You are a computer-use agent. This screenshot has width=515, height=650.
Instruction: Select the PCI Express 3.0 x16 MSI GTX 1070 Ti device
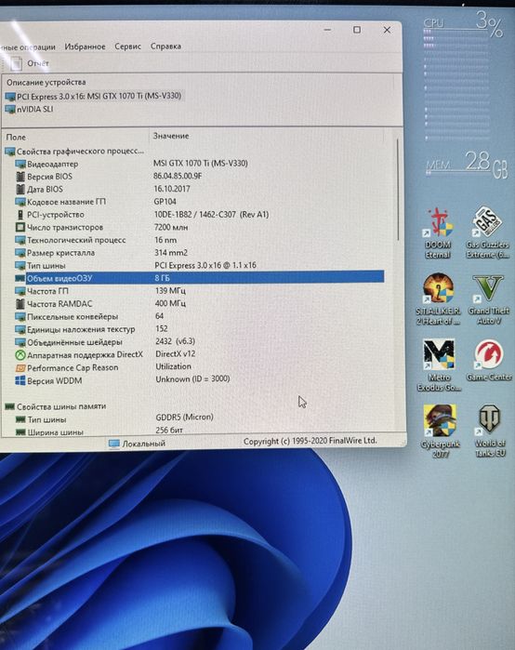[94, 96]
